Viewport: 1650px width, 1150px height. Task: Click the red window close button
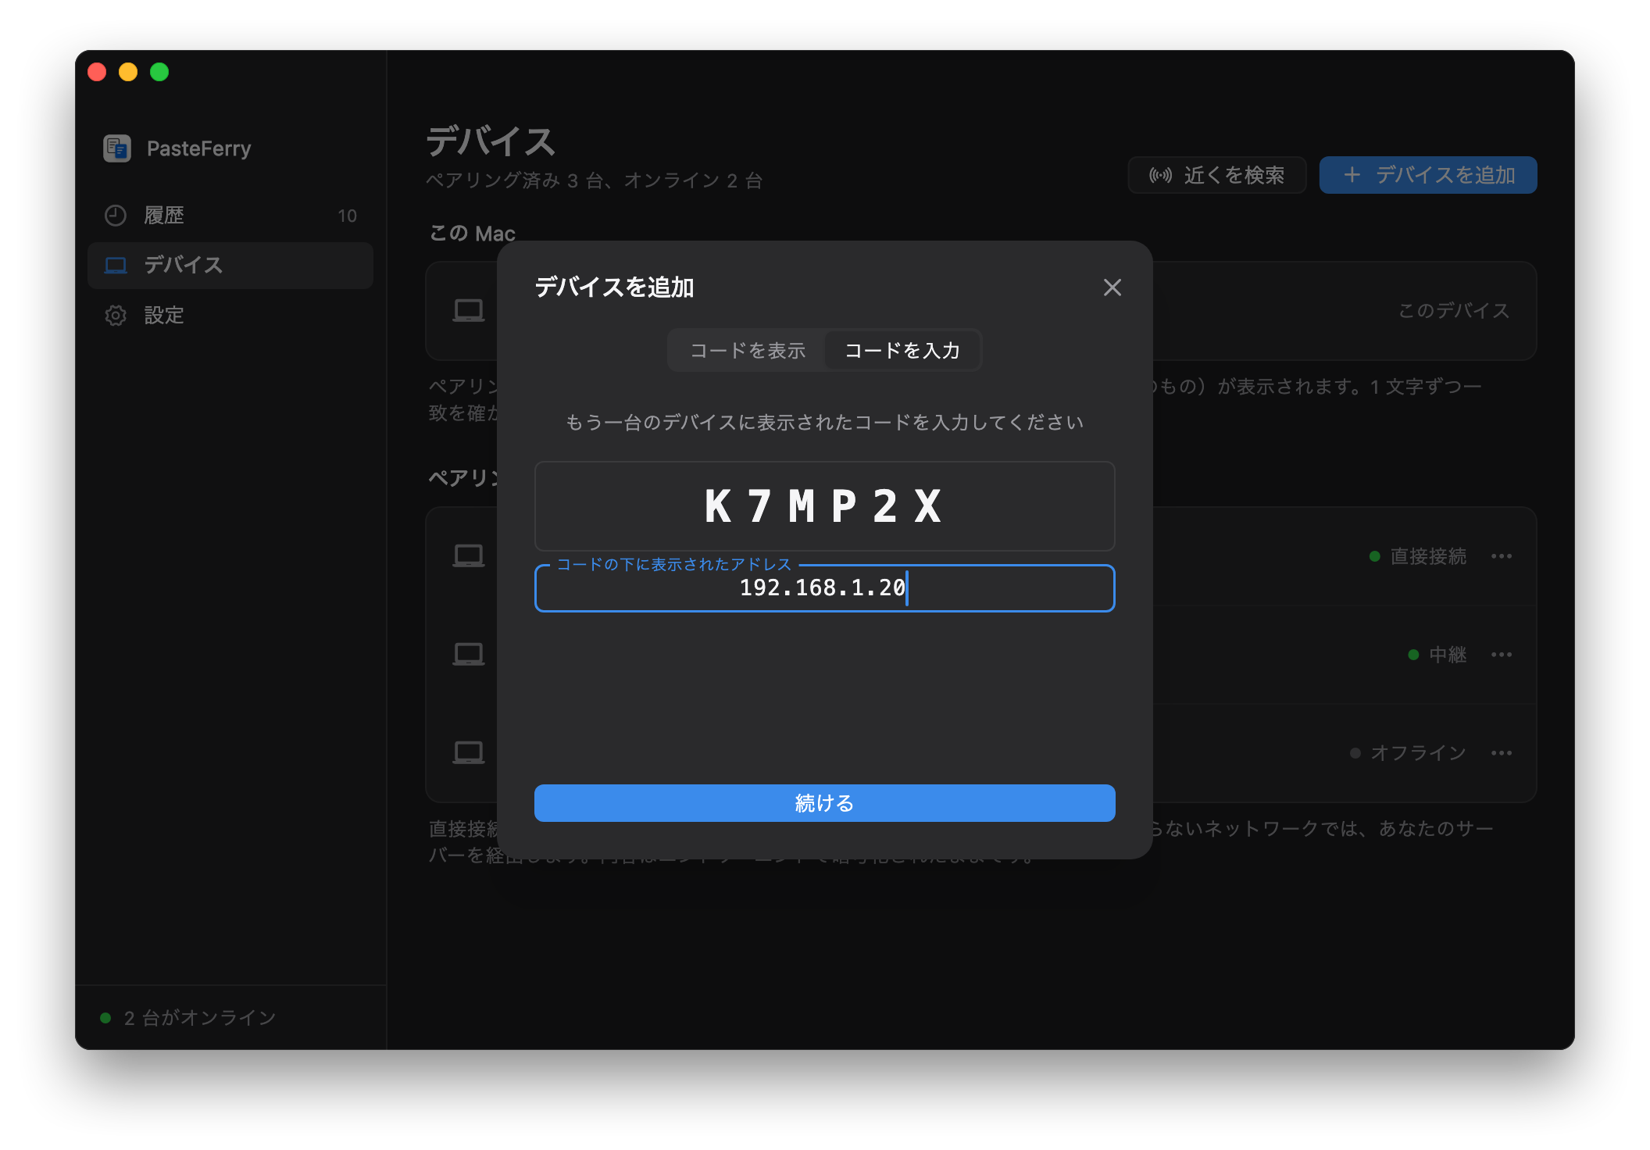coord(97,72)
